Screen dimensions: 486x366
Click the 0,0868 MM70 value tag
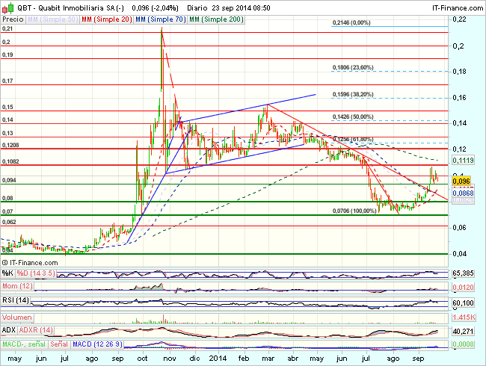463,193
